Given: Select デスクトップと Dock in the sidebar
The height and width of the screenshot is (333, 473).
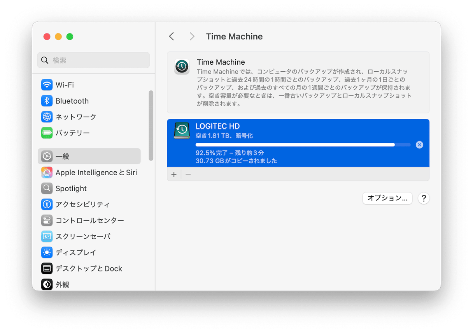Looking at the screenshot, I should 89,268.
